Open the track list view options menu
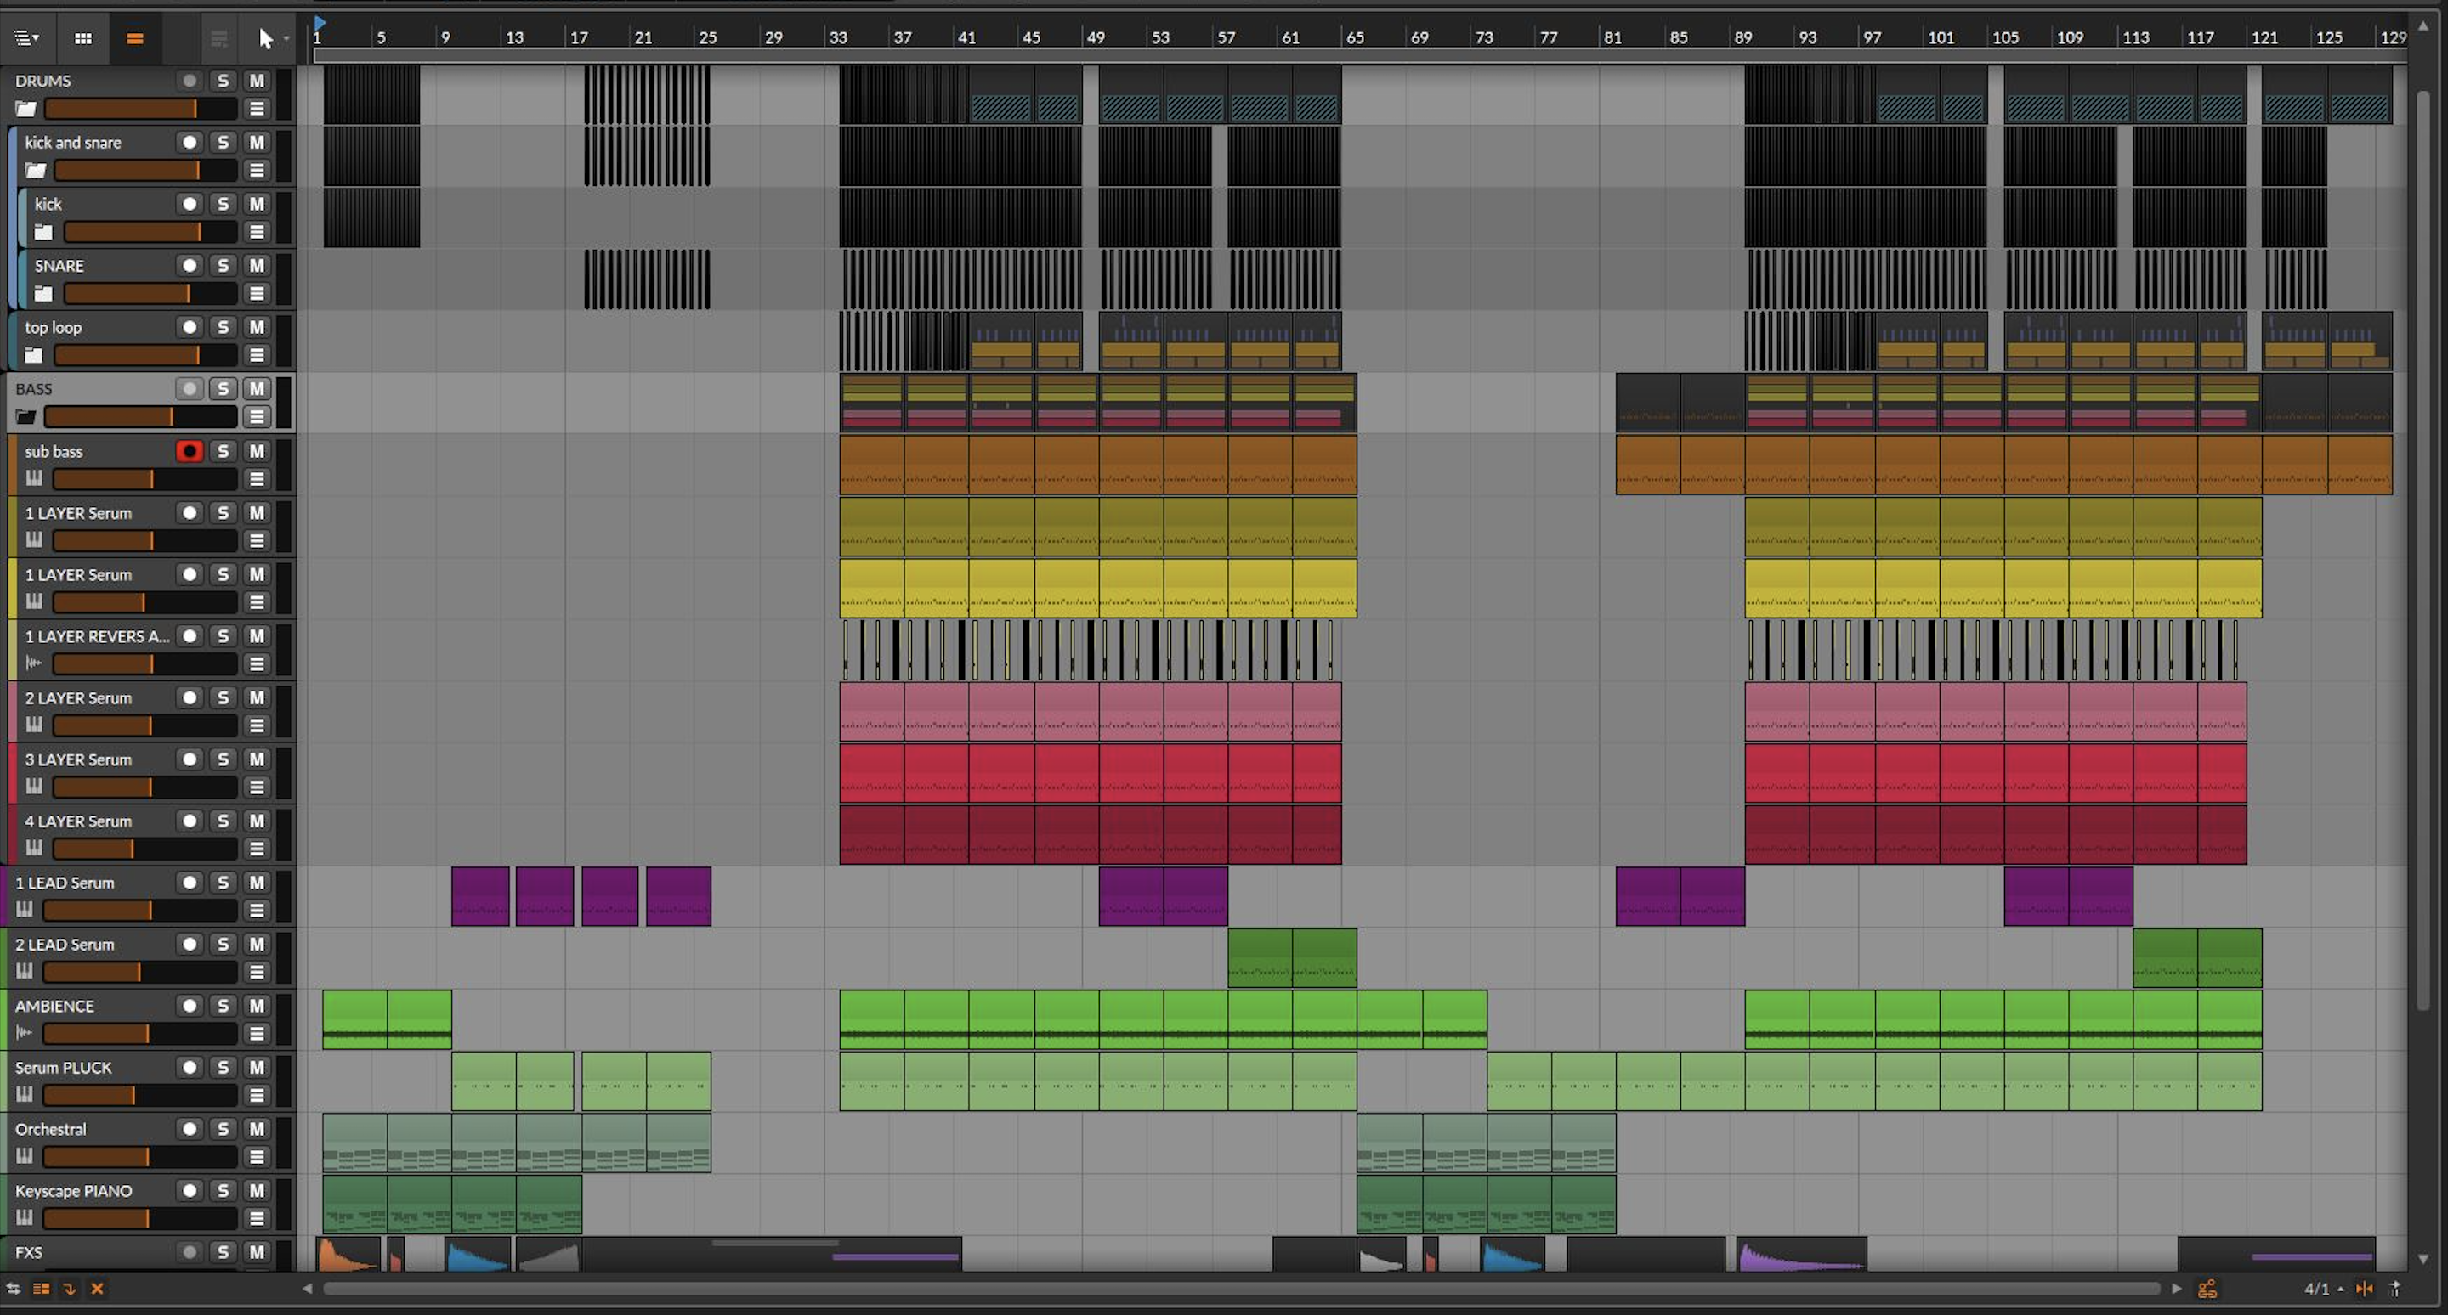This screenshot has width=2448, height=1315. point(25,38)
